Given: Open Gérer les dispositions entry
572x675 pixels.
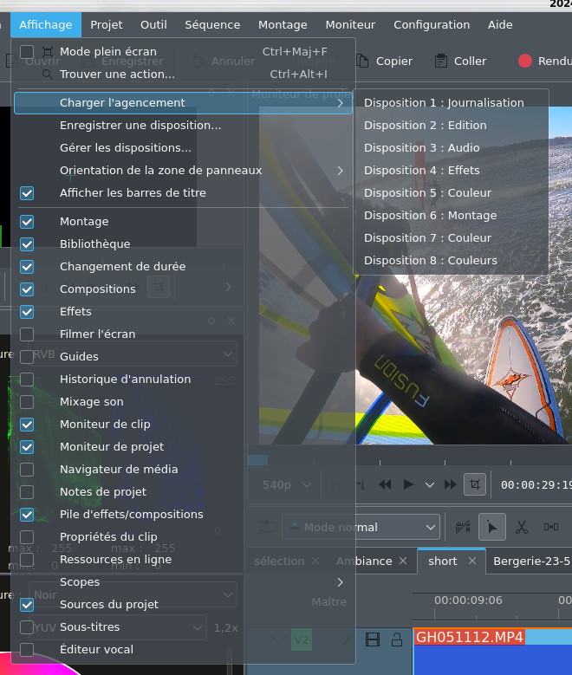Looking at the screenshot, I should coord(183,147).
